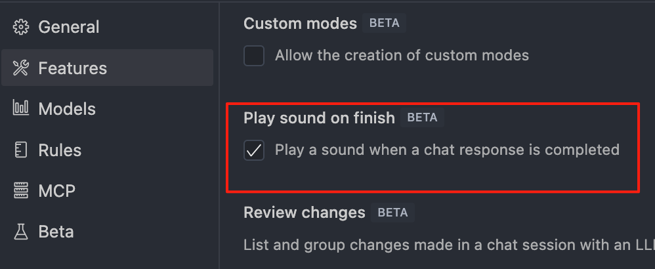Click the 'Allow the creation of custom modes' label

point(402,55)
